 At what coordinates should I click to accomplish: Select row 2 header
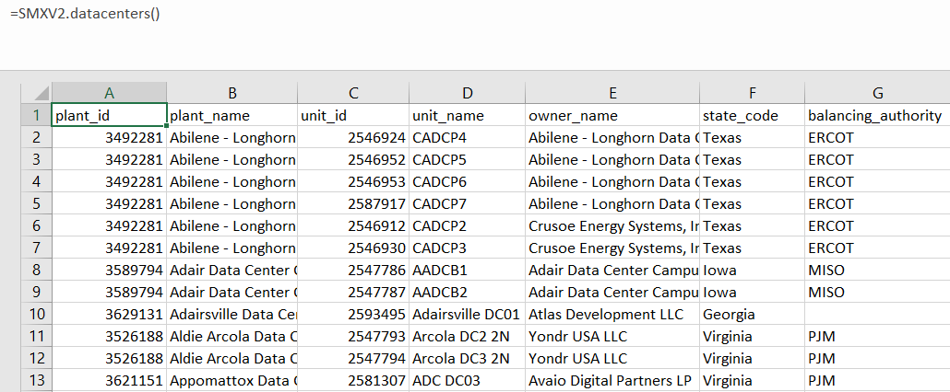pos(36,138)
